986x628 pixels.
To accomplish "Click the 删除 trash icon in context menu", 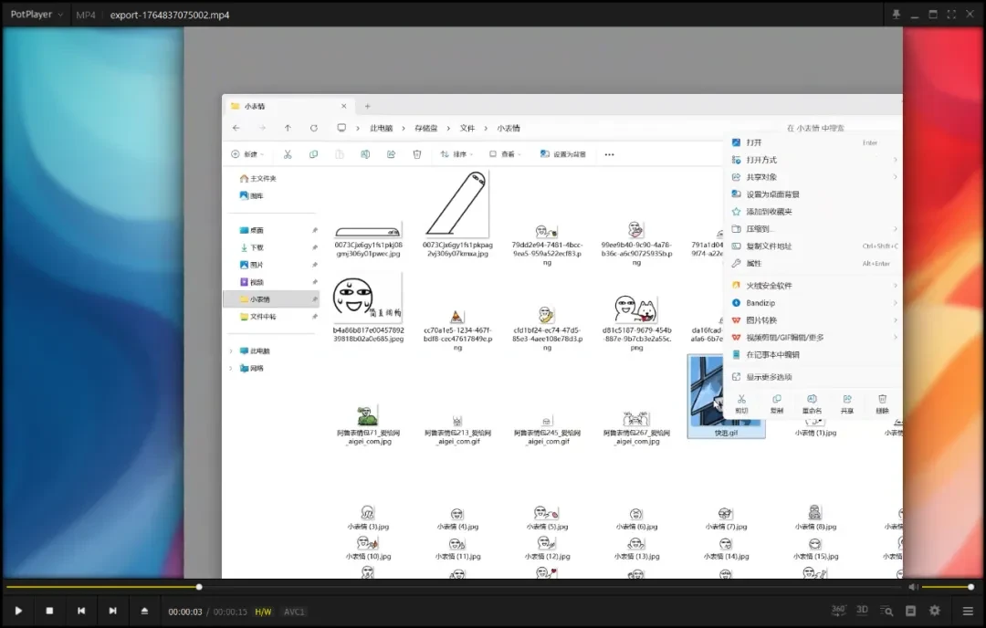I will 882,403.
